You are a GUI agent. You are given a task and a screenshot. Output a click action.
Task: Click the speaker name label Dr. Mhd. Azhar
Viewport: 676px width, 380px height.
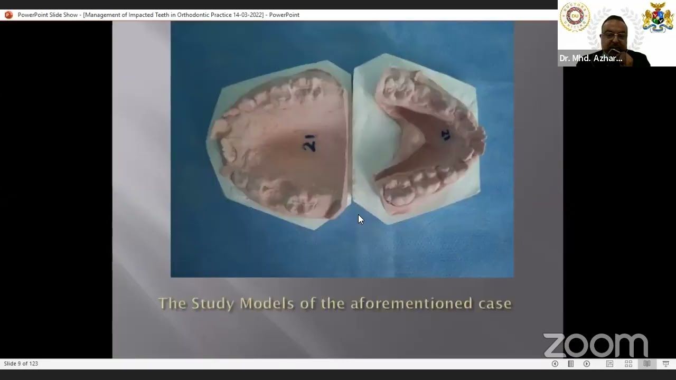click(x=590, y=59)
